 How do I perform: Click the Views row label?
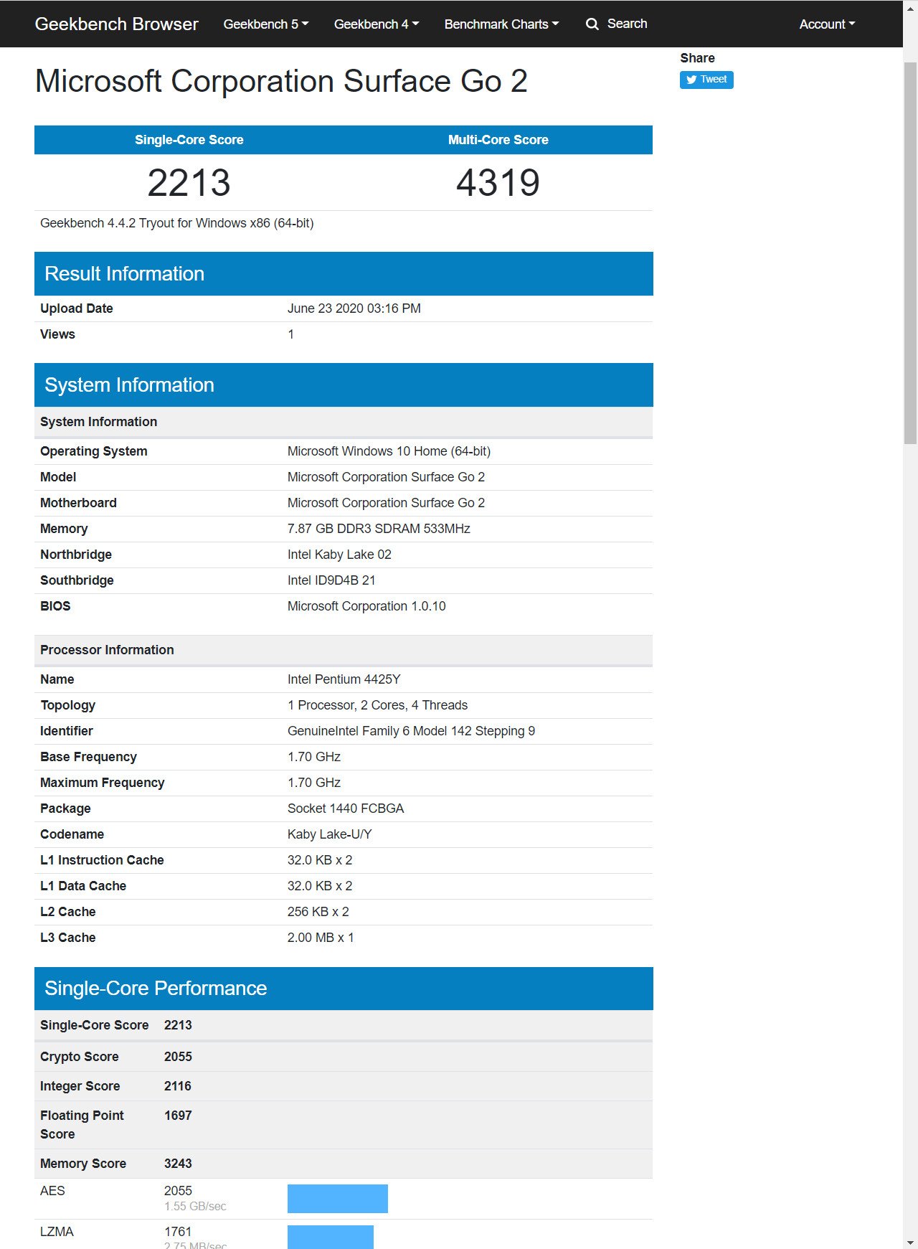57,334
